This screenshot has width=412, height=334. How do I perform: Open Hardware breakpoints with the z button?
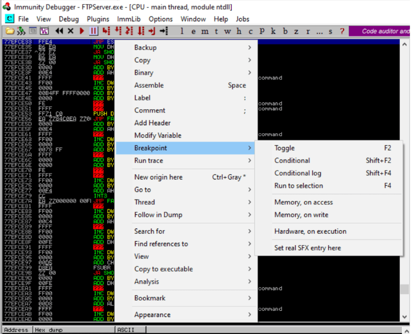296,31
